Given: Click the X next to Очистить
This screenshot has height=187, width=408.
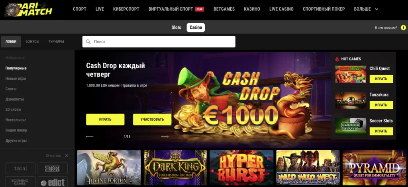Looking at the screenshot, I should 67,156.
